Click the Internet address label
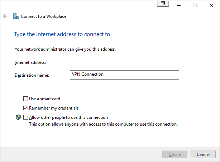 pyautogui.click(x=30, y=62)
